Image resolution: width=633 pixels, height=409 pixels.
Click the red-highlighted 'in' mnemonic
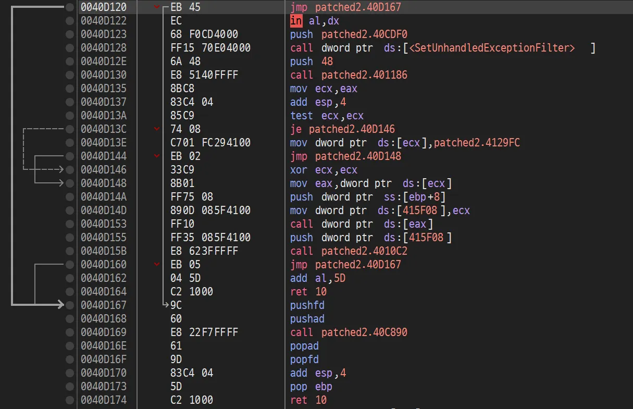point(296,21)
